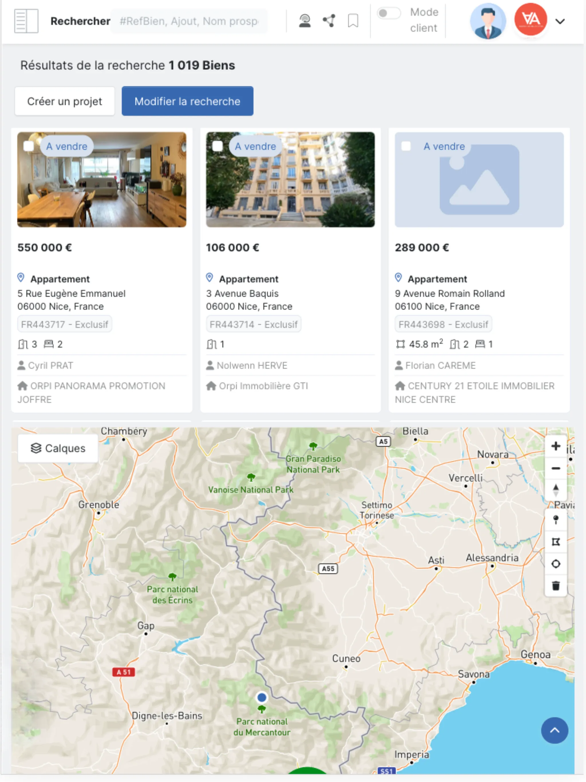Open the placeholder image of third listing
The height and width of the screenshot is (782, 586).
[479, 179]
